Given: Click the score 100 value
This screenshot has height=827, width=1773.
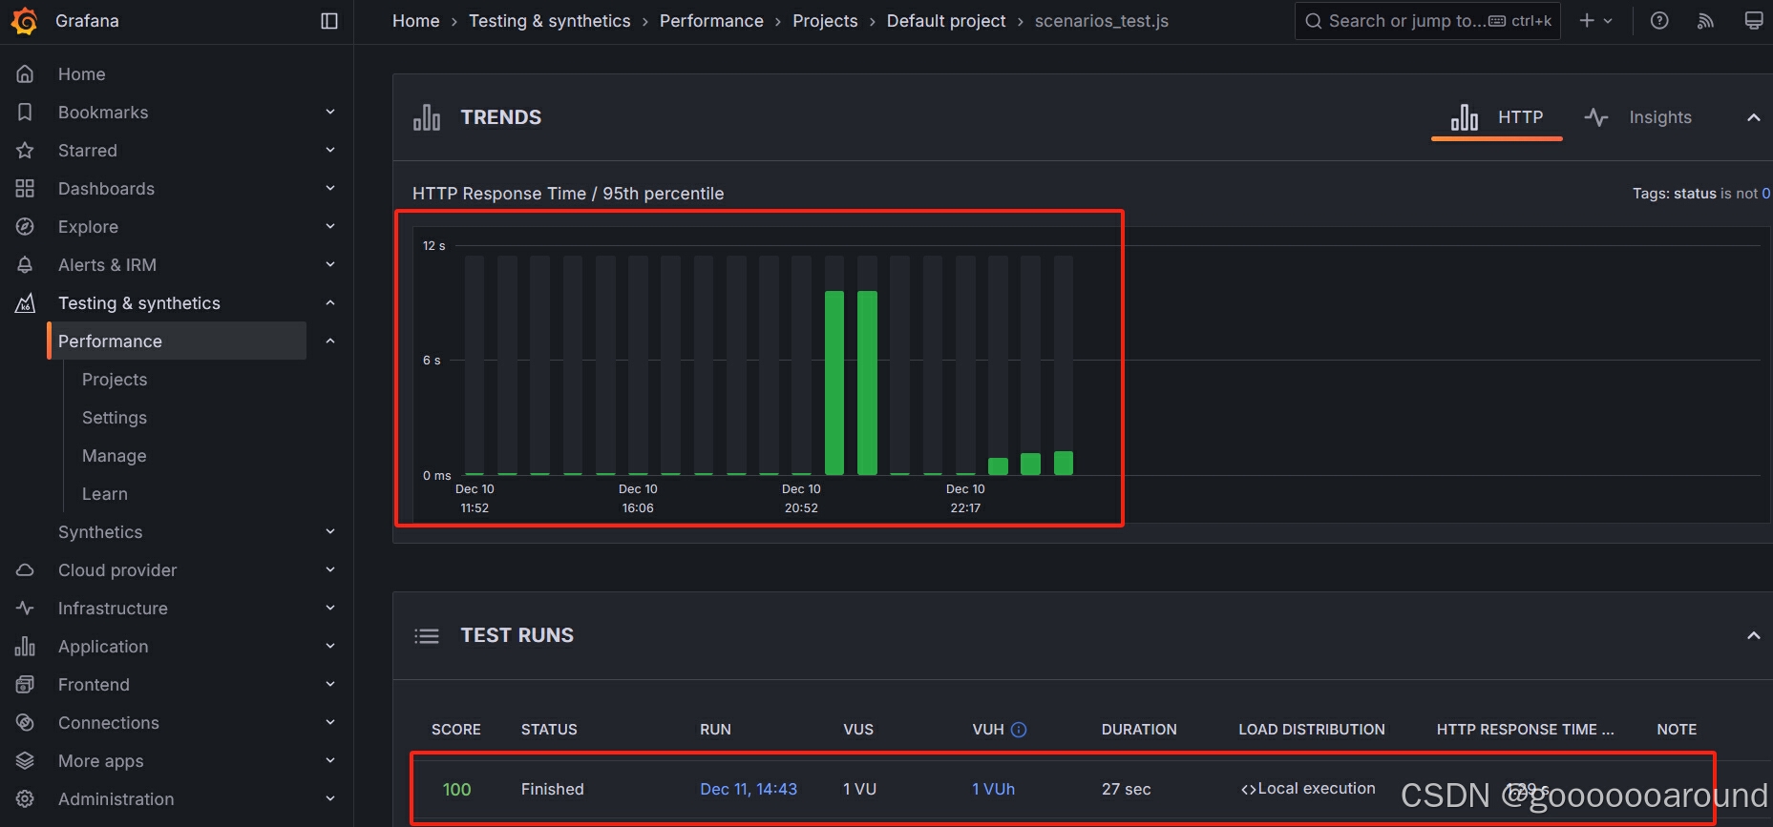Looking at the screenshot, I should click(x=456, y=789).
